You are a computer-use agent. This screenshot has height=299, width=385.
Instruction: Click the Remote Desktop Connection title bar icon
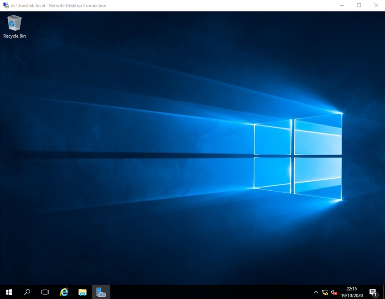[6, 5]
